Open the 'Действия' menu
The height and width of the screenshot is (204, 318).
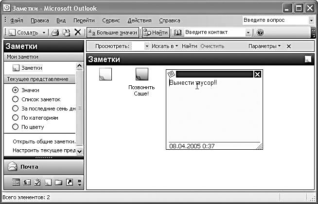pos(139,20)
